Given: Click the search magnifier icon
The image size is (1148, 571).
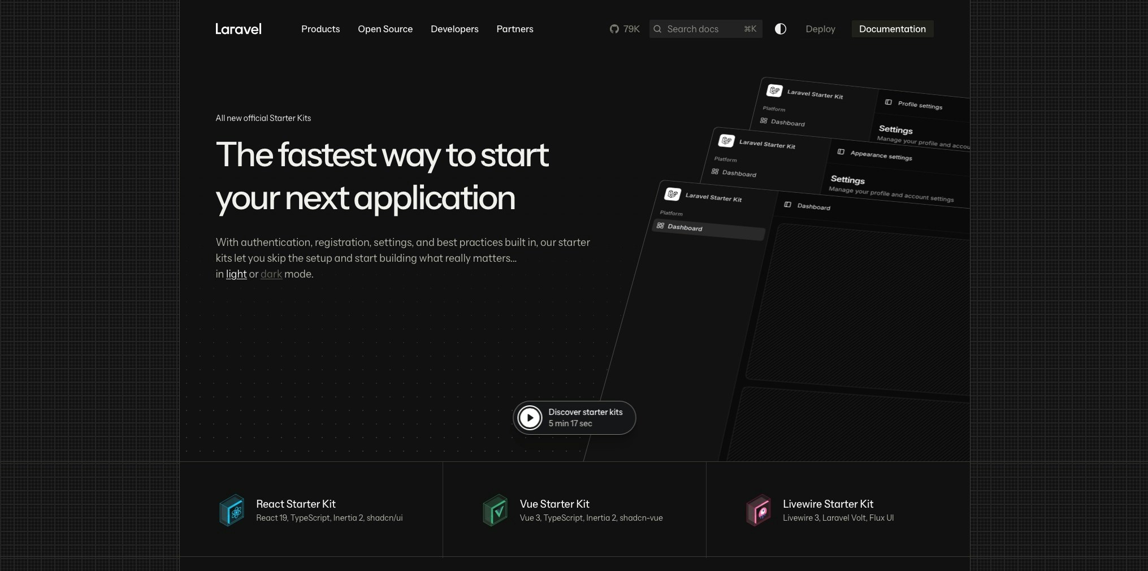Looking at the screenshot, I should (x=657, y=29).
